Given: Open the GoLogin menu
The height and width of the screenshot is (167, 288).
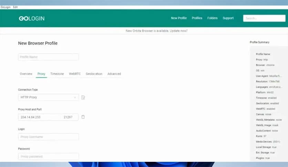Looking at the screenshot, I should [6, 7].
